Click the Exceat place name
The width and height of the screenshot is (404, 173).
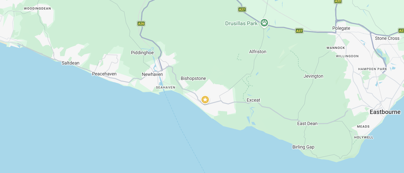click(x=253, y=100)
